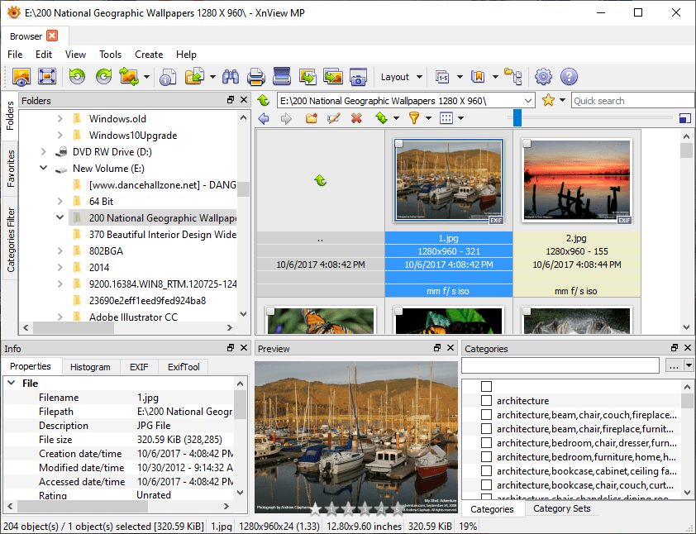Check the 'architecture' category checkbox
The height and width of the screenshot is (534, 696).
coord(486,401)
